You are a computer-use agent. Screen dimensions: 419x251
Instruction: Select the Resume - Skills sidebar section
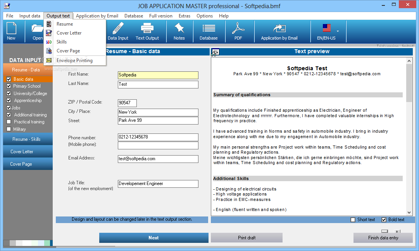pos(28,139)
